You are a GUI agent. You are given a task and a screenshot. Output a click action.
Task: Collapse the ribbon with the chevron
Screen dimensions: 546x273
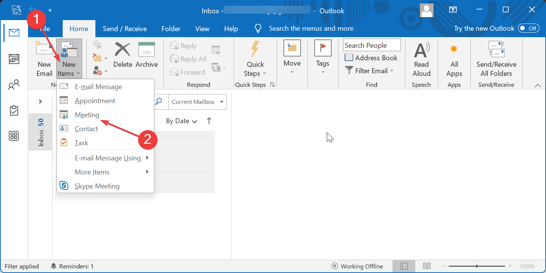(538, 85)
